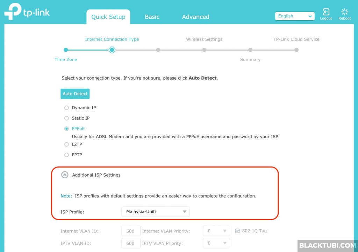Viewport: 358px width, 252px height.
Task: Click the Internet Connection Type step indicator
Action: 112,50
